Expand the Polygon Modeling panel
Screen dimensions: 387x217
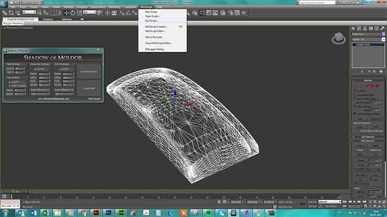(13, 24)
